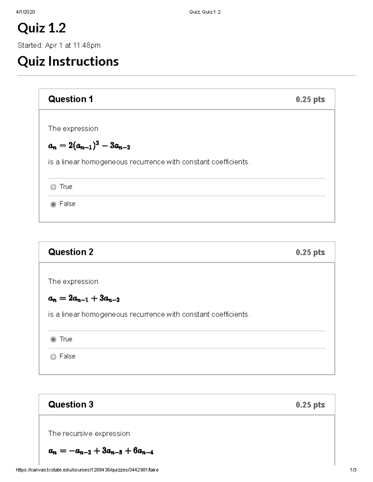373x482 pixels.
Task: Click the Question 1 header
Action: click(x=71, y=99)
